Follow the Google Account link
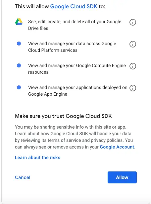 pyautogui.click(x=117, y=147)
